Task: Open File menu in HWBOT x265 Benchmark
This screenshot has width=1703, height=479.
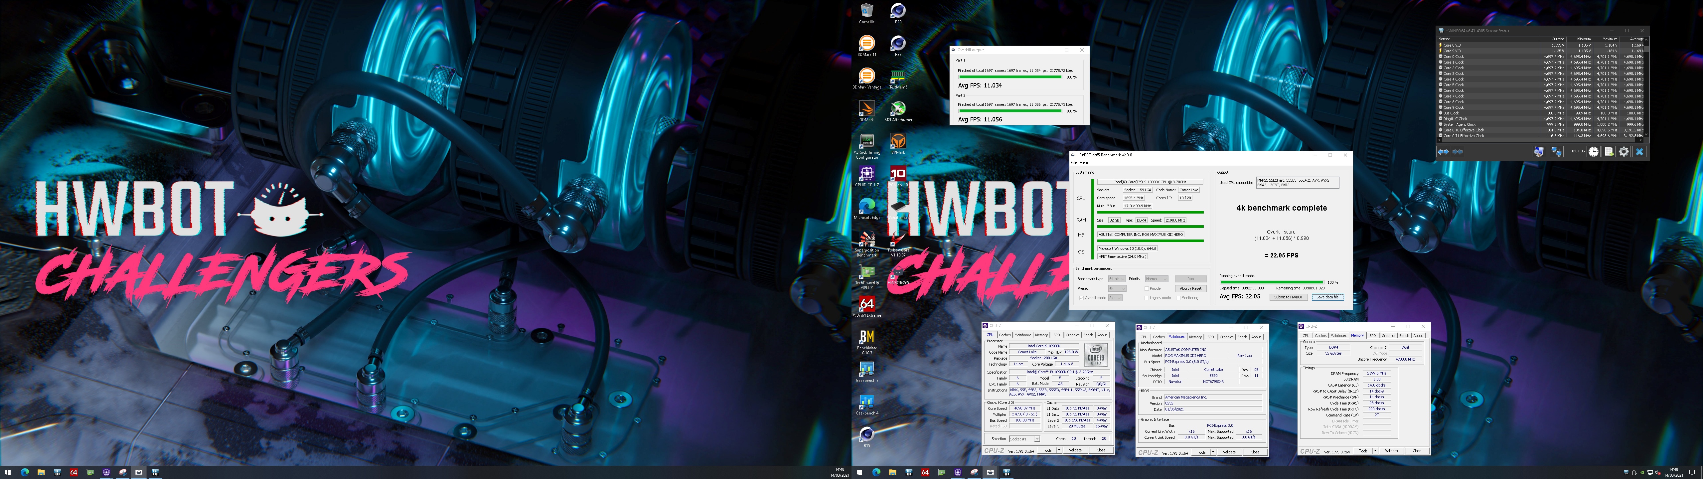Action: tap(1074, 163)
